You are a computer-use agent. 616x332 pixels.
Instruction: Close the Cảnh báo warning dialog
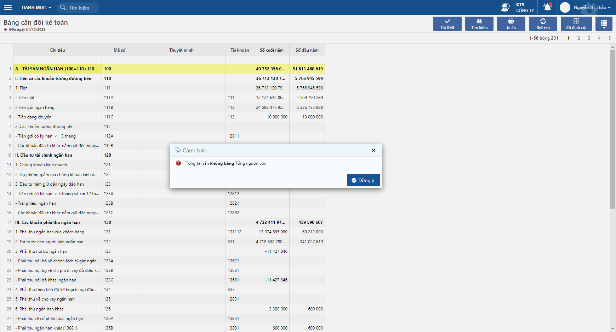373,150
